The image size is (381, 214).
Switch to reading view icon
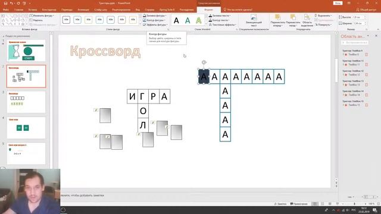(330, 204)
